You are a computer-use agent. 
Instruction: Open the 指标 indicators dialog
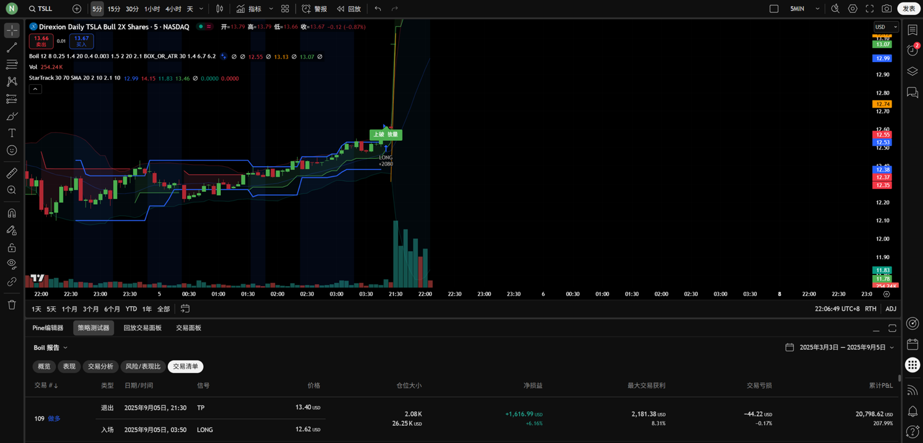(x=249, y=9)
